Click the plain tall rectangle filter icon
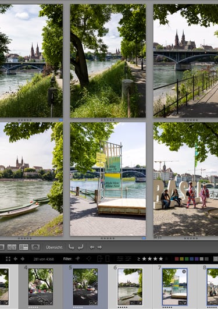The width and height of the screenshot is (218, 309). 108,258
